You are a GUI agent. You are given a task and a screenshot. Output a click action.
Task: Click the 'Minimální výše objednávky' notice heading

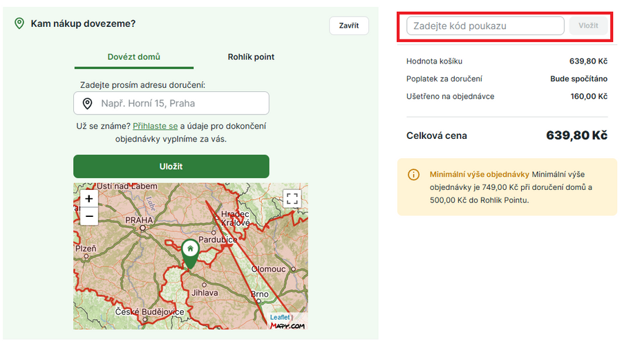click(x=479, y=175)
